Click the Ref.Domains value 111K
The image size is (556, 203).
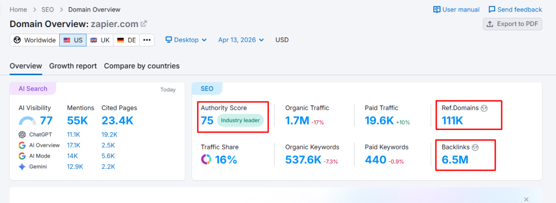[452, 121]
